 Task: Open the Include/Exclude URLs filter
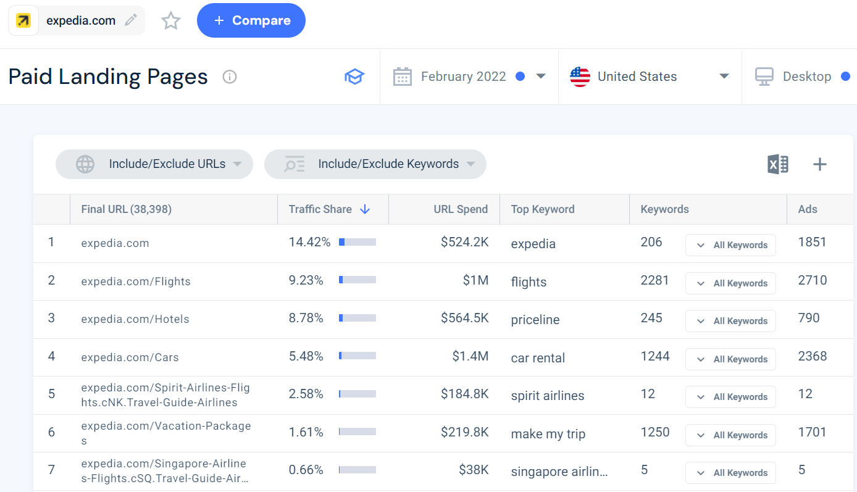[x=154, y=164]
